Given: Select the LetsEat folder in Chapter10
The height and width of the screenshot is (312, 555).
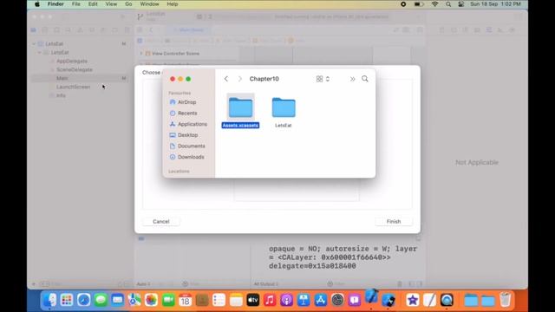Looking at the screenshot, I should point(284,107).
